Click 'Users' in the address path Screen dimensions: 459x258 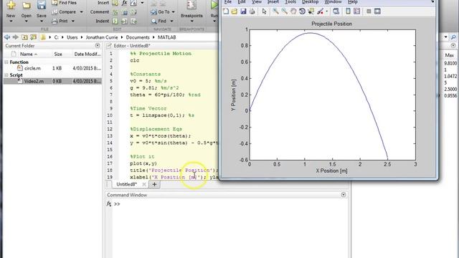click(x=72, y=37)
